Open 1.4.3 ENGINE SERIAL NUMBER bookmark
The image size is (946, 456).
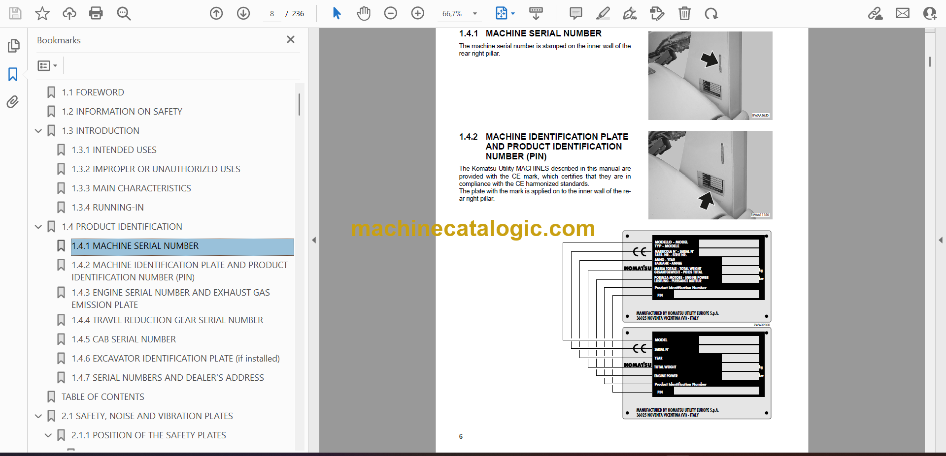(x=170, y=299)
